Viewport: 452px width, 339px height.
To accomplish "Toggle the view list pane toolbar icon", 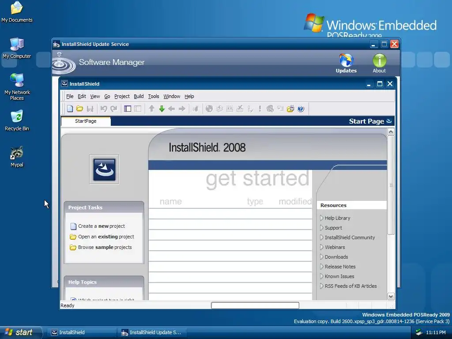I will tap(128, 109).
